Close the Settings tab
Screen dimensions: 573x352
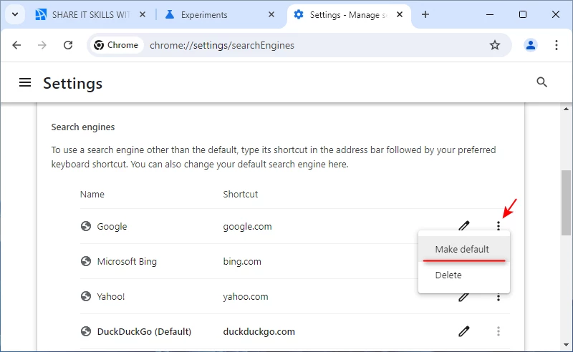[400, 14]
